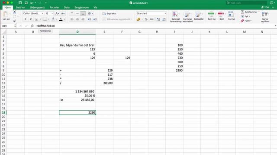The height and width of the screenshot is (155, 277).
Task: Expand the AutoSummer dropdown arrow
Action: 259,12
